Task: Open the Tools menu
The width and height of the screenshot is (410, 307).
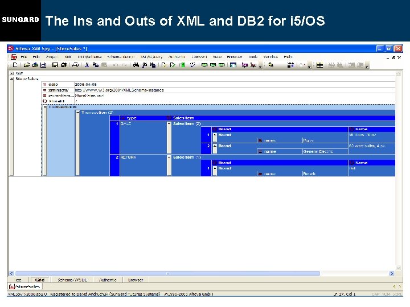Action: point(253,57)
